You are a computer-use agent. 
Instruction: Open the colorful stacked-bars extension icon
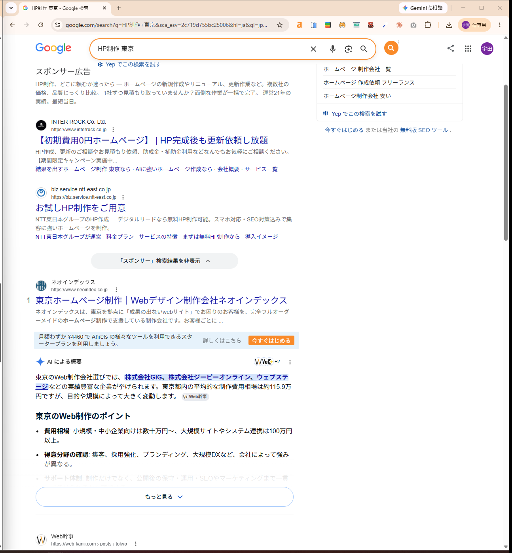pos(328,25)
